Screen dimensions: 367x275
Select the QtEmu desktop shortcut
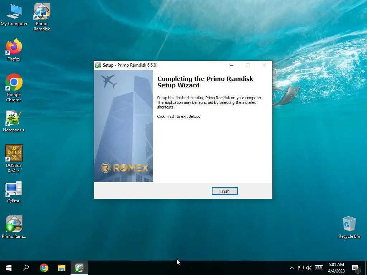pos(14,192)
